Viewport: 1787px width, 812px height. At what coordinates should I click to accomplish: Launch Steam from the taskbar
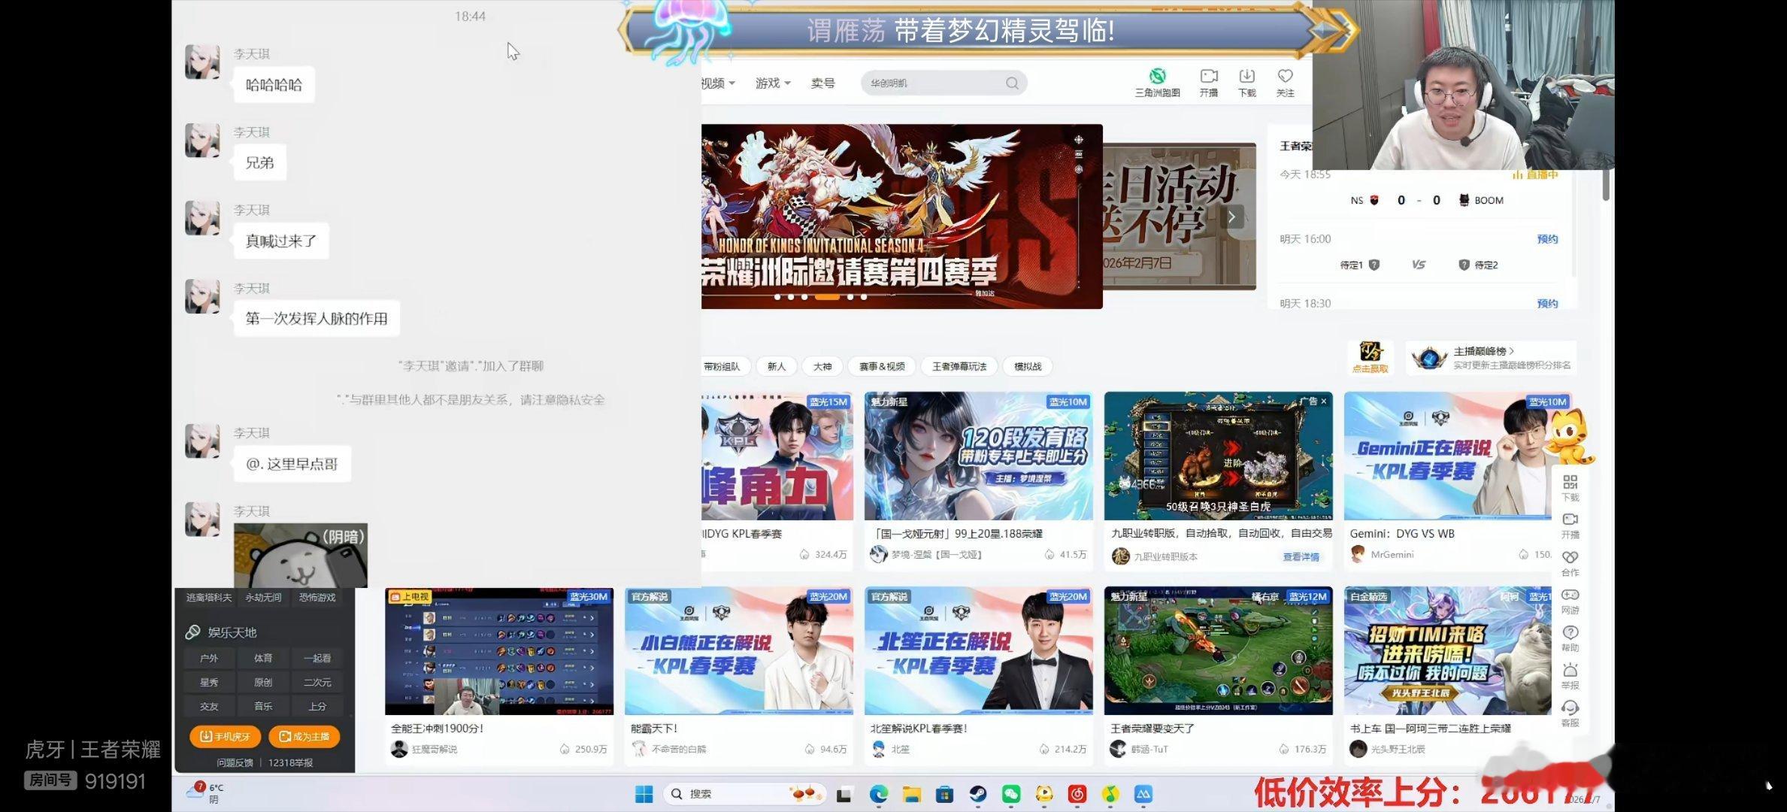977,794
